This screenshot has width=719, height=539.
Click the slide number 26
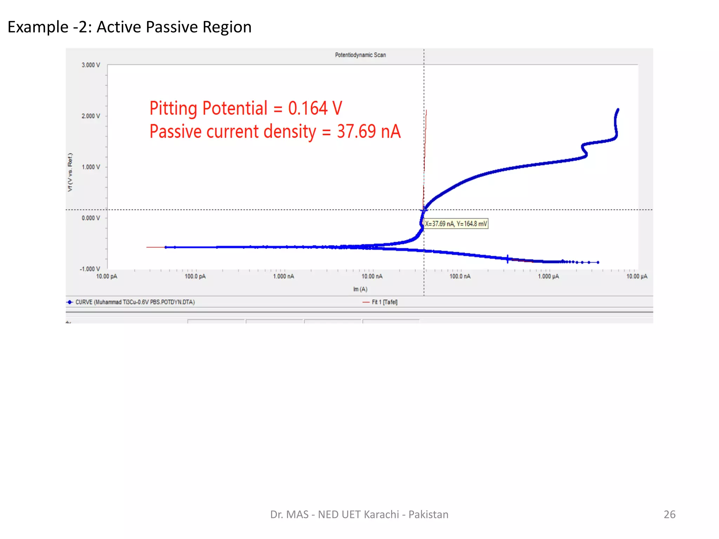click(669, 514)
